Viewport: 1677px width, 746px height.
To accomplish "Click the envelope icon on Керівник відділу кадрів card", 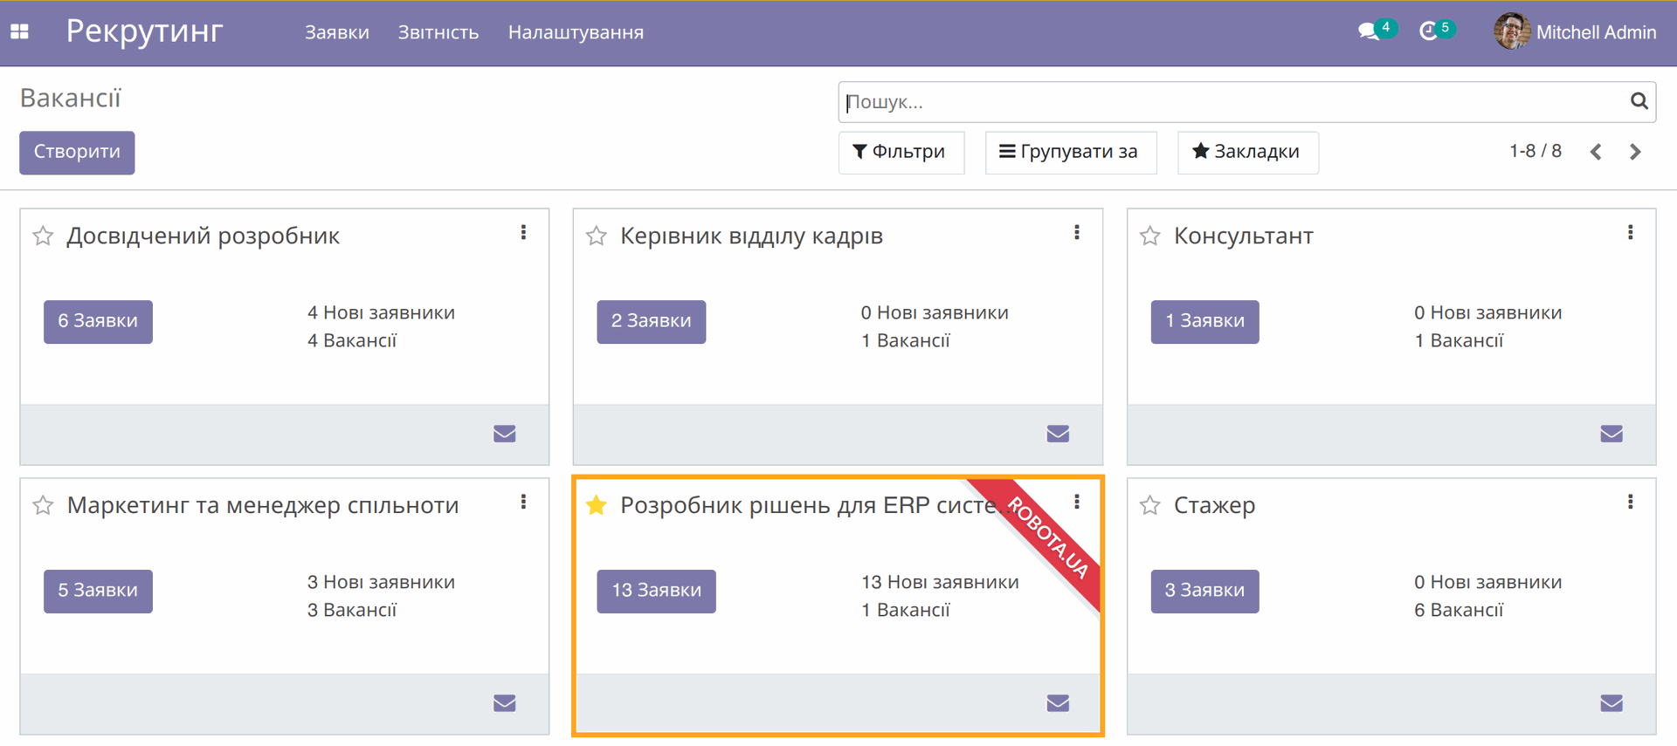I will click(1058, 434).
